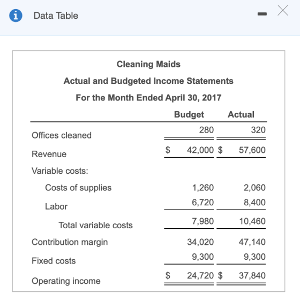The image size is (300, 294).
Task: Click the 'Offices cleaned' row label
Action: pyautogui.click(x=62, y=135)
